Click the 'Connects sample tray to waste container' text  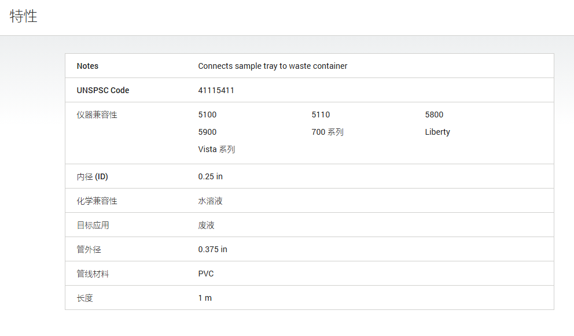[273, 66]
